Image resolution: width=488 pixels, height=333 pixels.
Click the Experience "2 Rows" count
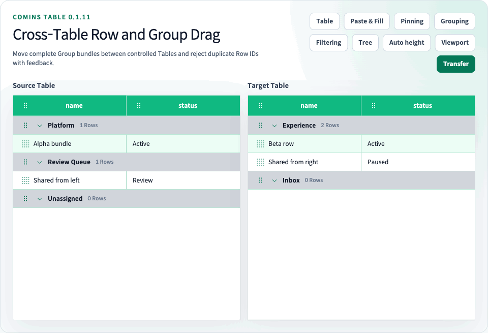coord(330,125)
